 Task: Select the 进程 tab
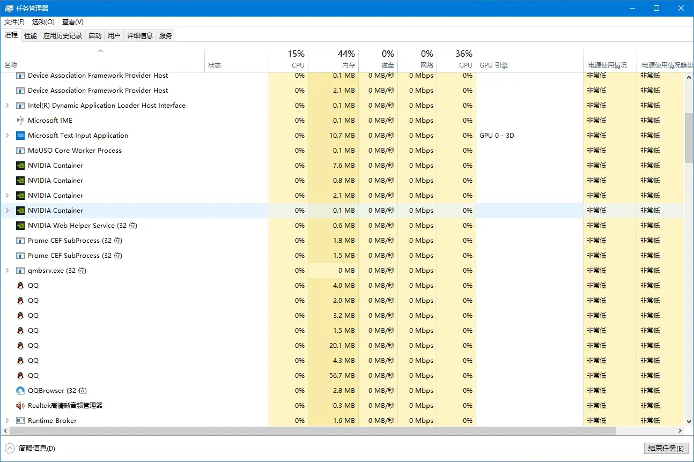(x=11, y=35)
